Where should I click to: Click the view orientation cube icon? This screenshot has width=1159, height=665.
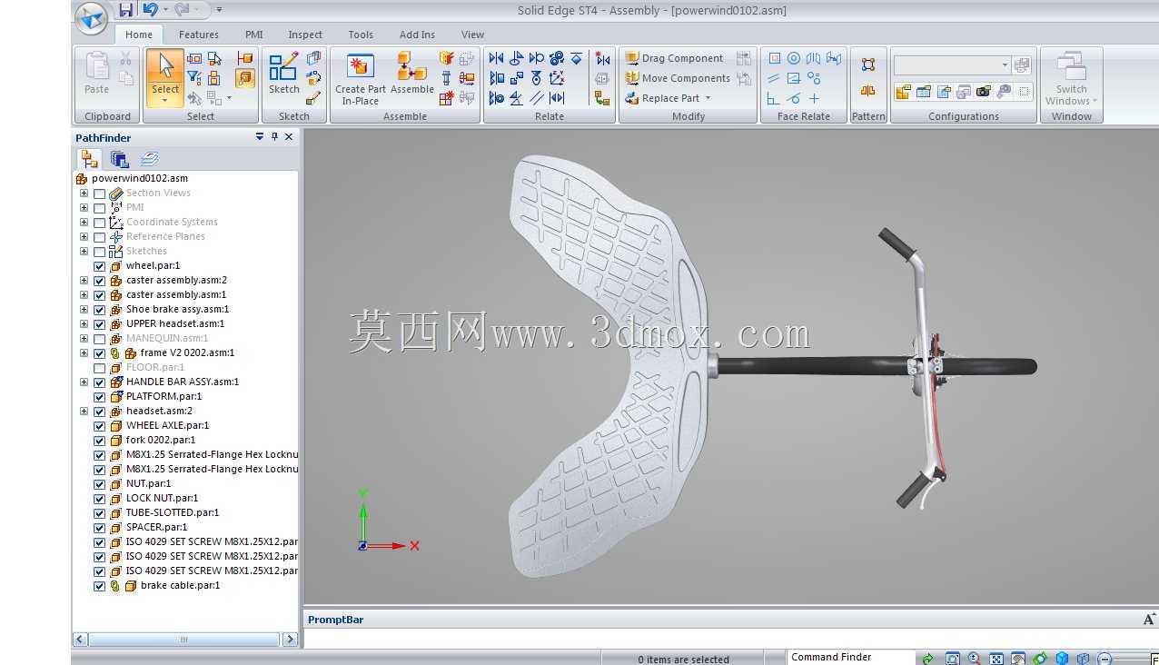[x=1062, y=659]
